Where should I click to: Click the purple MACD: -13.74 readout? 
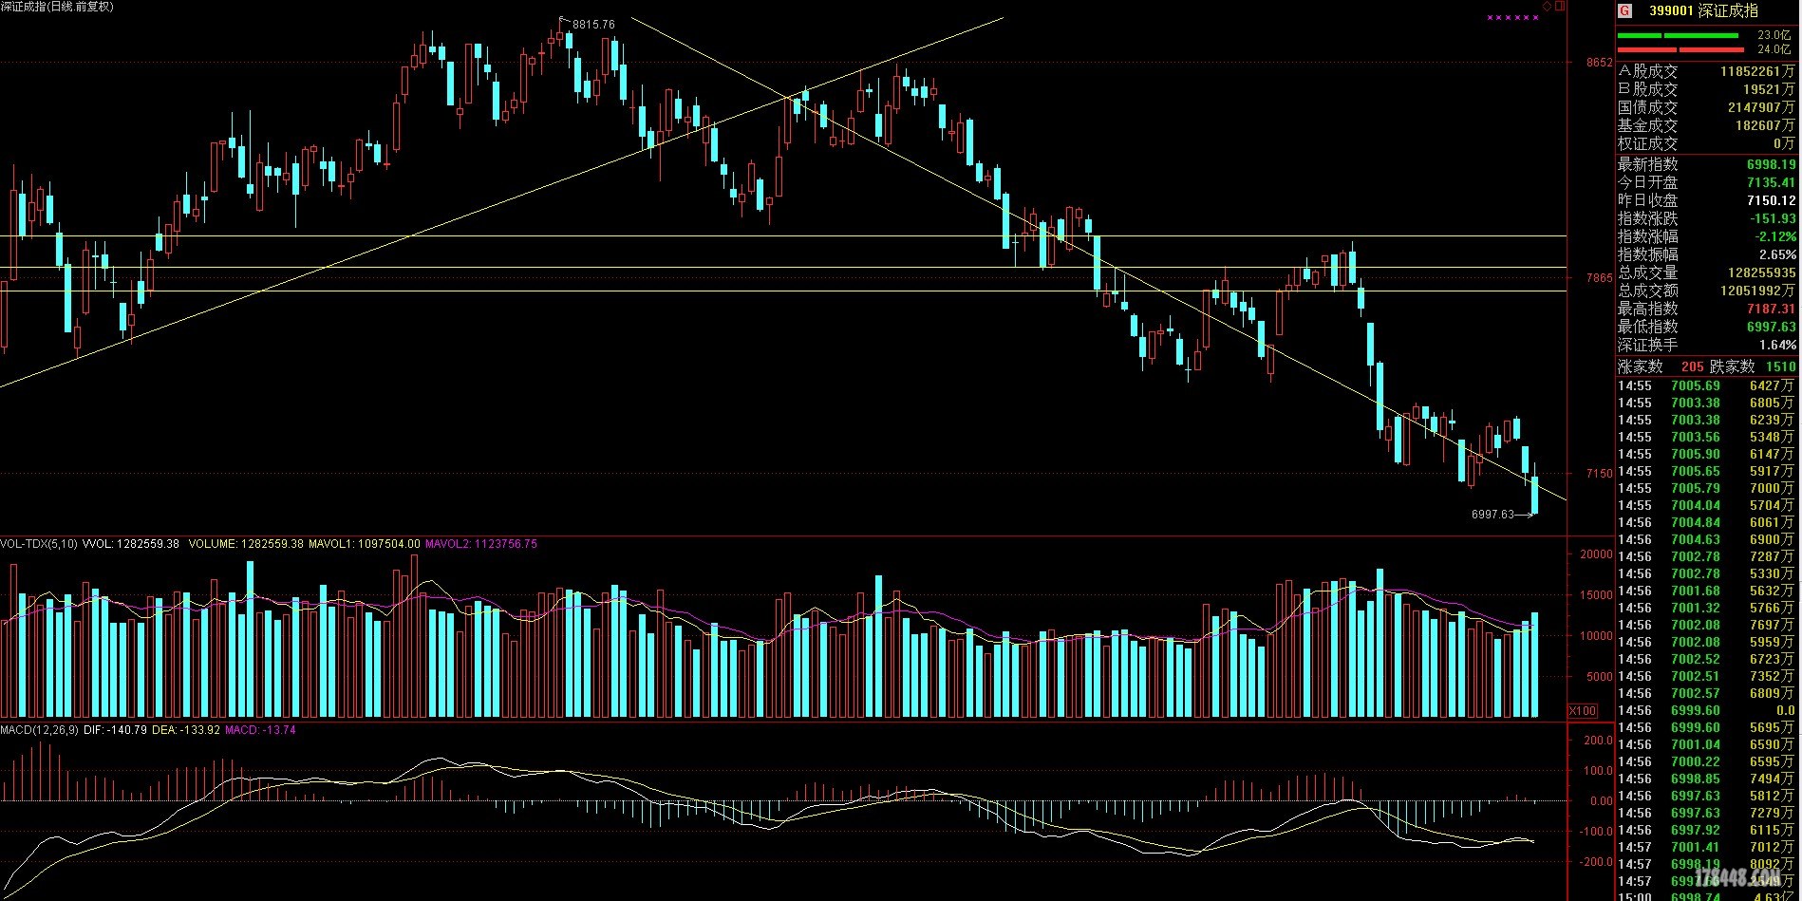(260, 730)
